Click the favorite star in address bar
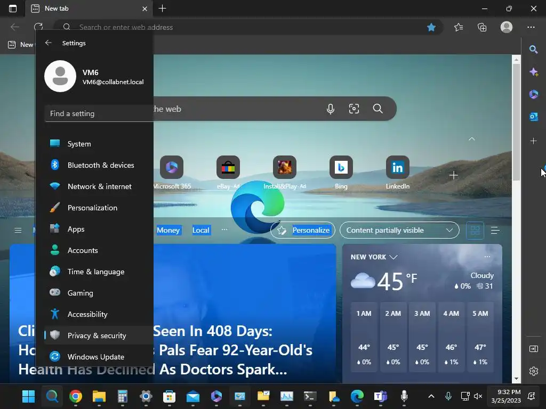The width and height of the screenshot is (546, 409). 431,27
